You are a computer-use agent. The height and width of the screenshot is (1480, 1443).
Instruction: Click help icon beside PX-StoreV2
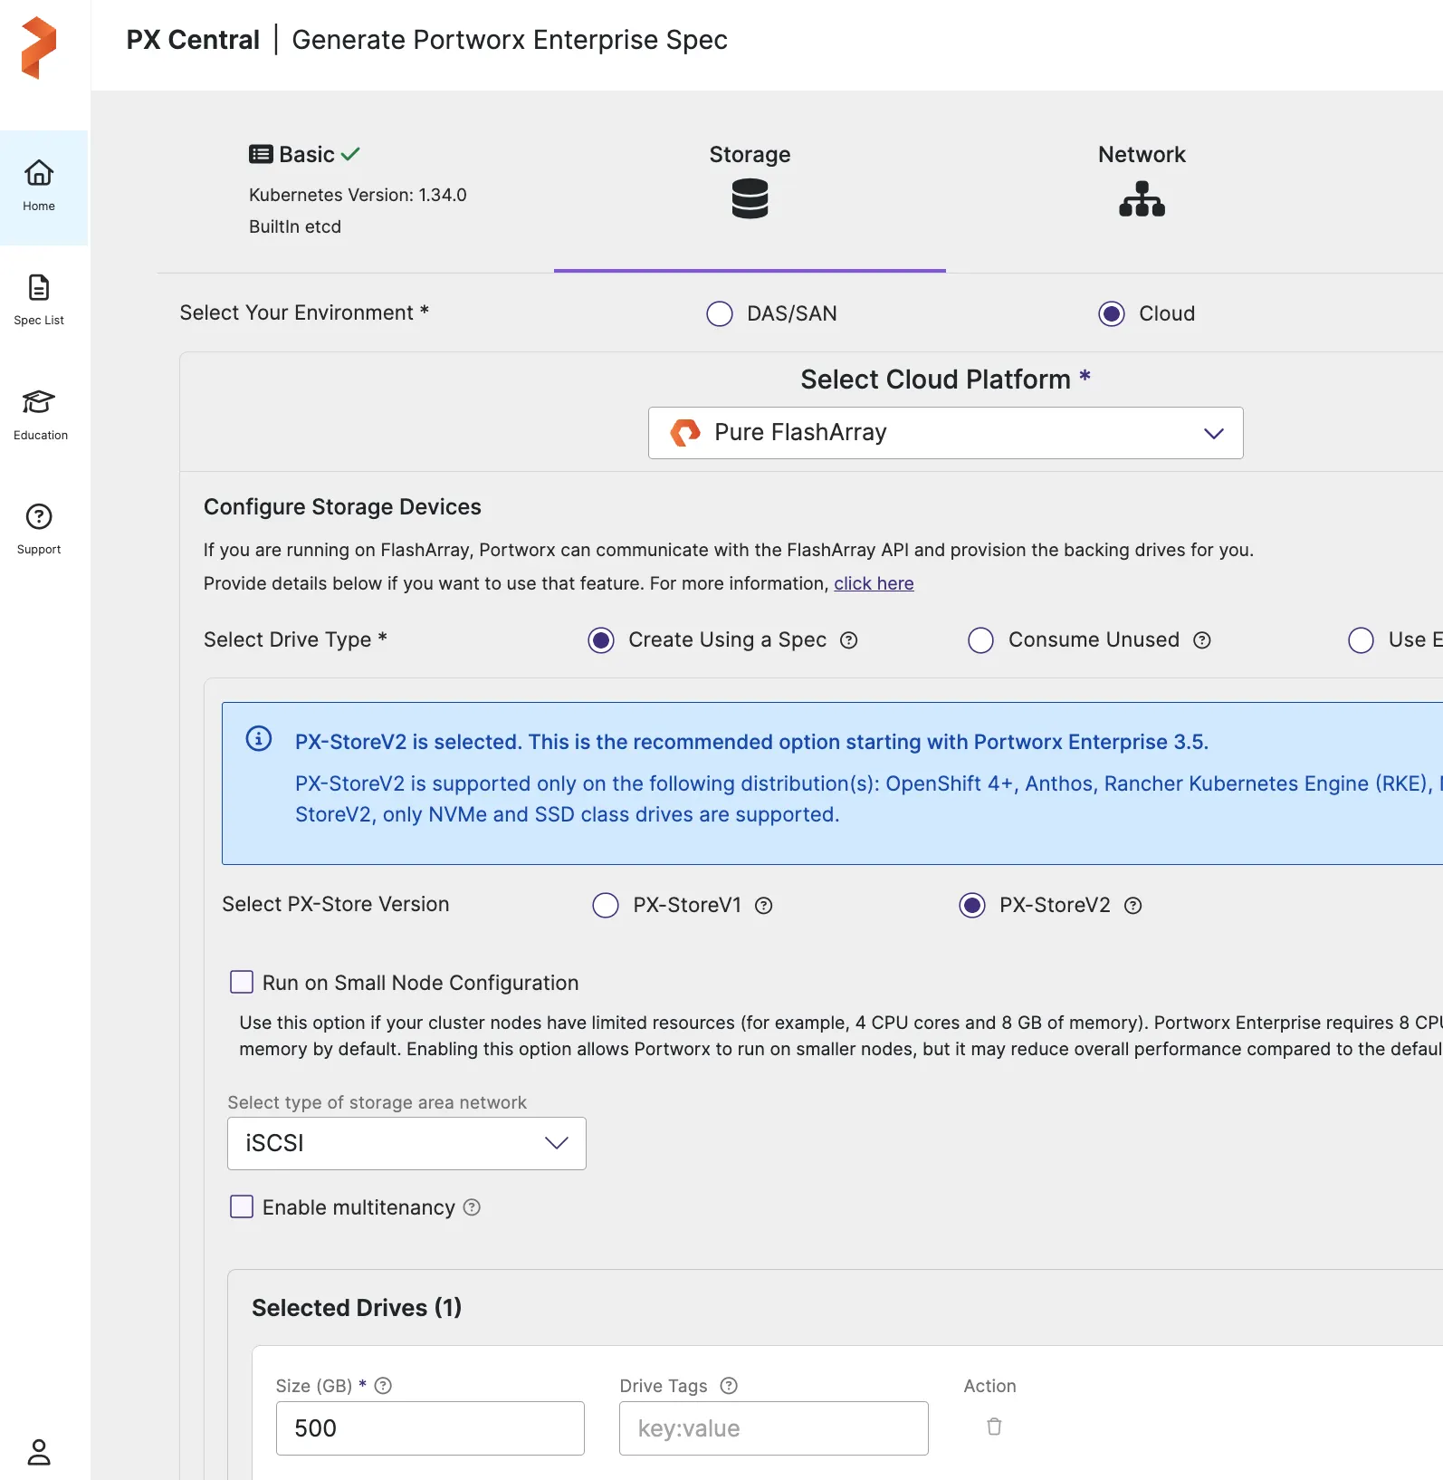1132,906
